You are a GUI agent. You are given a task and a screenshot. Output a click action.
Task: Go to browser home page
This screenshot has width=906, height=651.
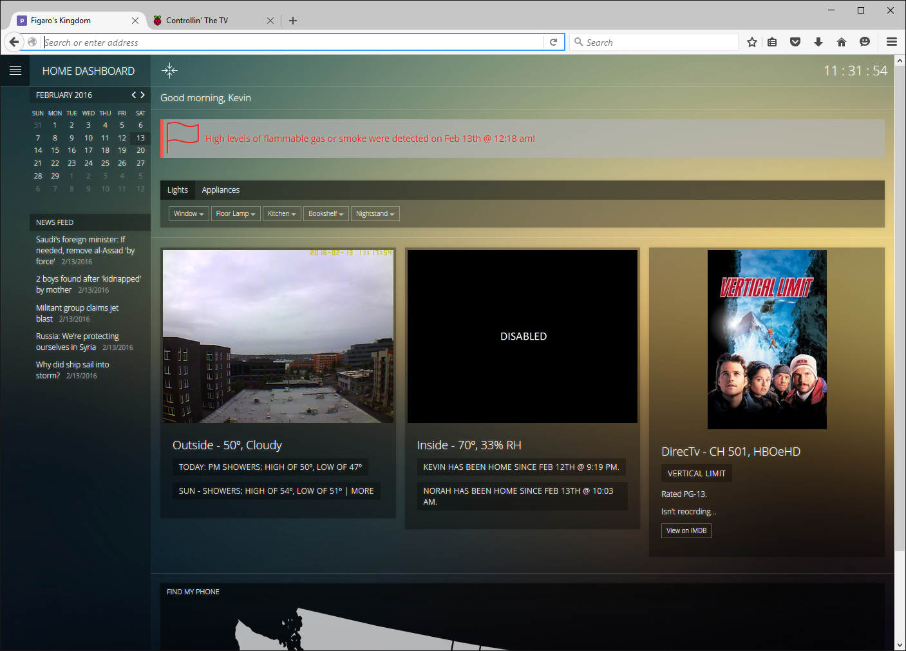pyautogui.click(x=842, y=42)
